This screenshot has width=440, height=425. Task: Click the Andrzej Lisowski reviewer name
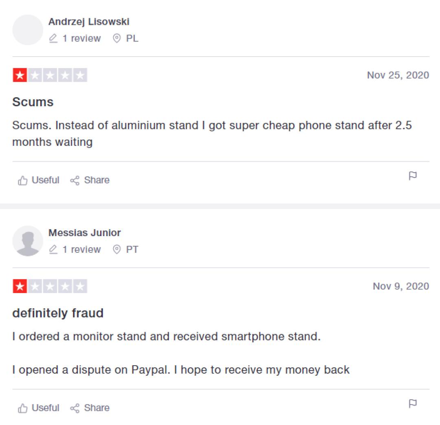[89, 22]
